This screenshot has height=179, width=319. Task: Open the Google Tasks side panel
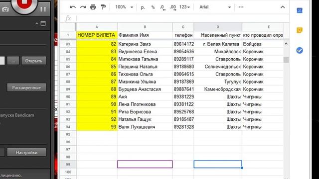point(300,50)
